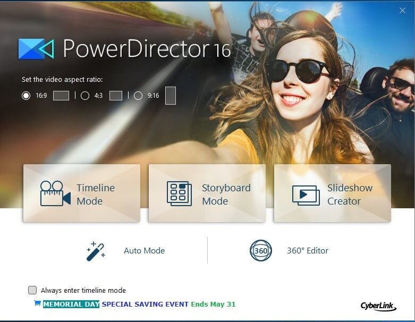Open Storyboard Mode
Image resolution: width=415 pixels, height=322 pixels.
[207, 193]
